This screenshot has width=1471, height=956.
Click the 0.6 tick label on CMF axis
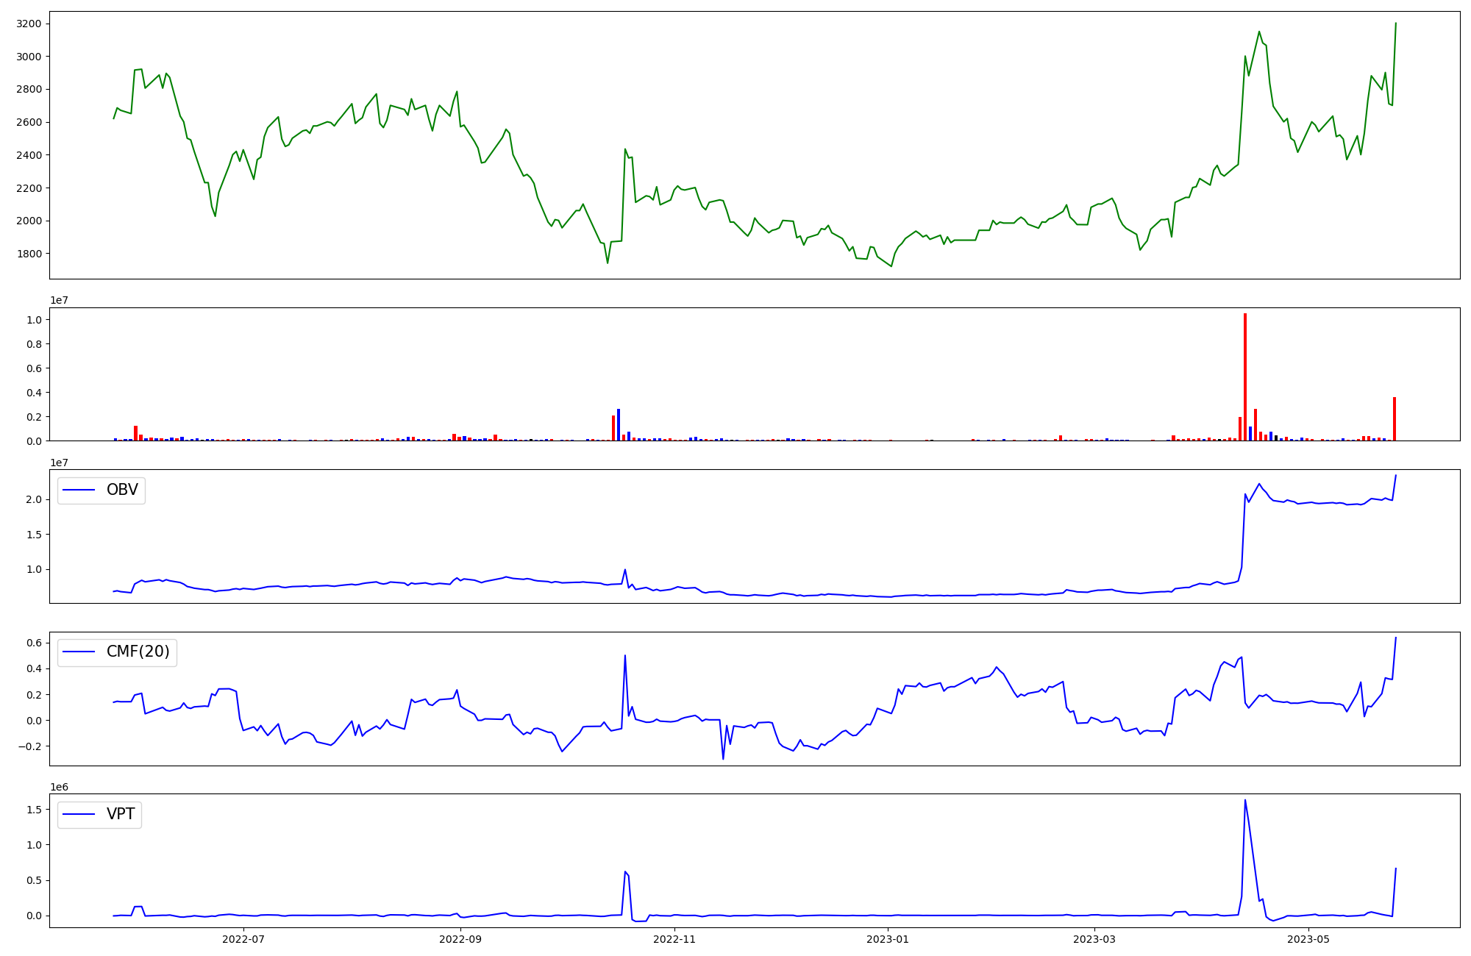[x=33, y=643]
